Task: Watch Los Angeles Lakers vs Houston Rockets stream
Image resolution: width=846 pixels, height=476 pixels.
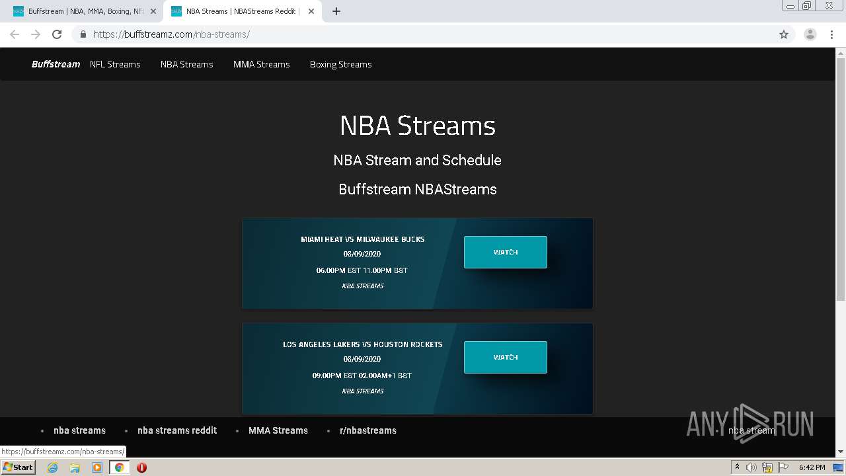Action: tap(506, 357)
